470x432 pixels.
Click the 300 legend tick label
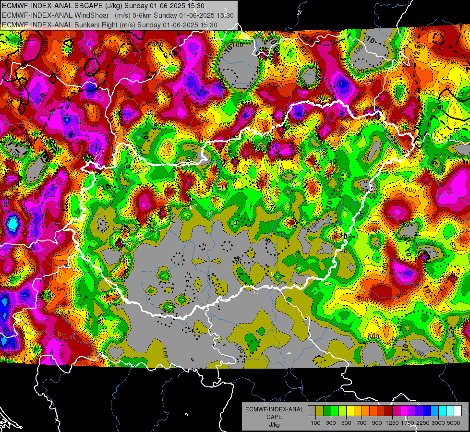331,423
